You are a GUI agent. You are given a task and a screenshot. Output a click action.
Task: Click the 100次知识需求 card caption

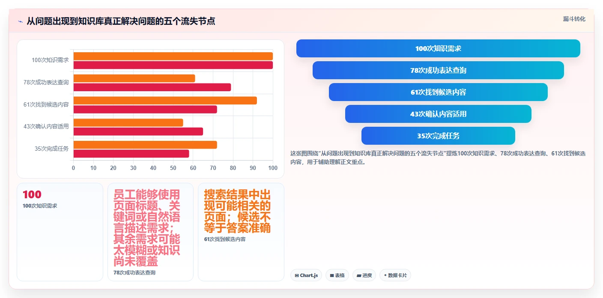tap(40, 206)
